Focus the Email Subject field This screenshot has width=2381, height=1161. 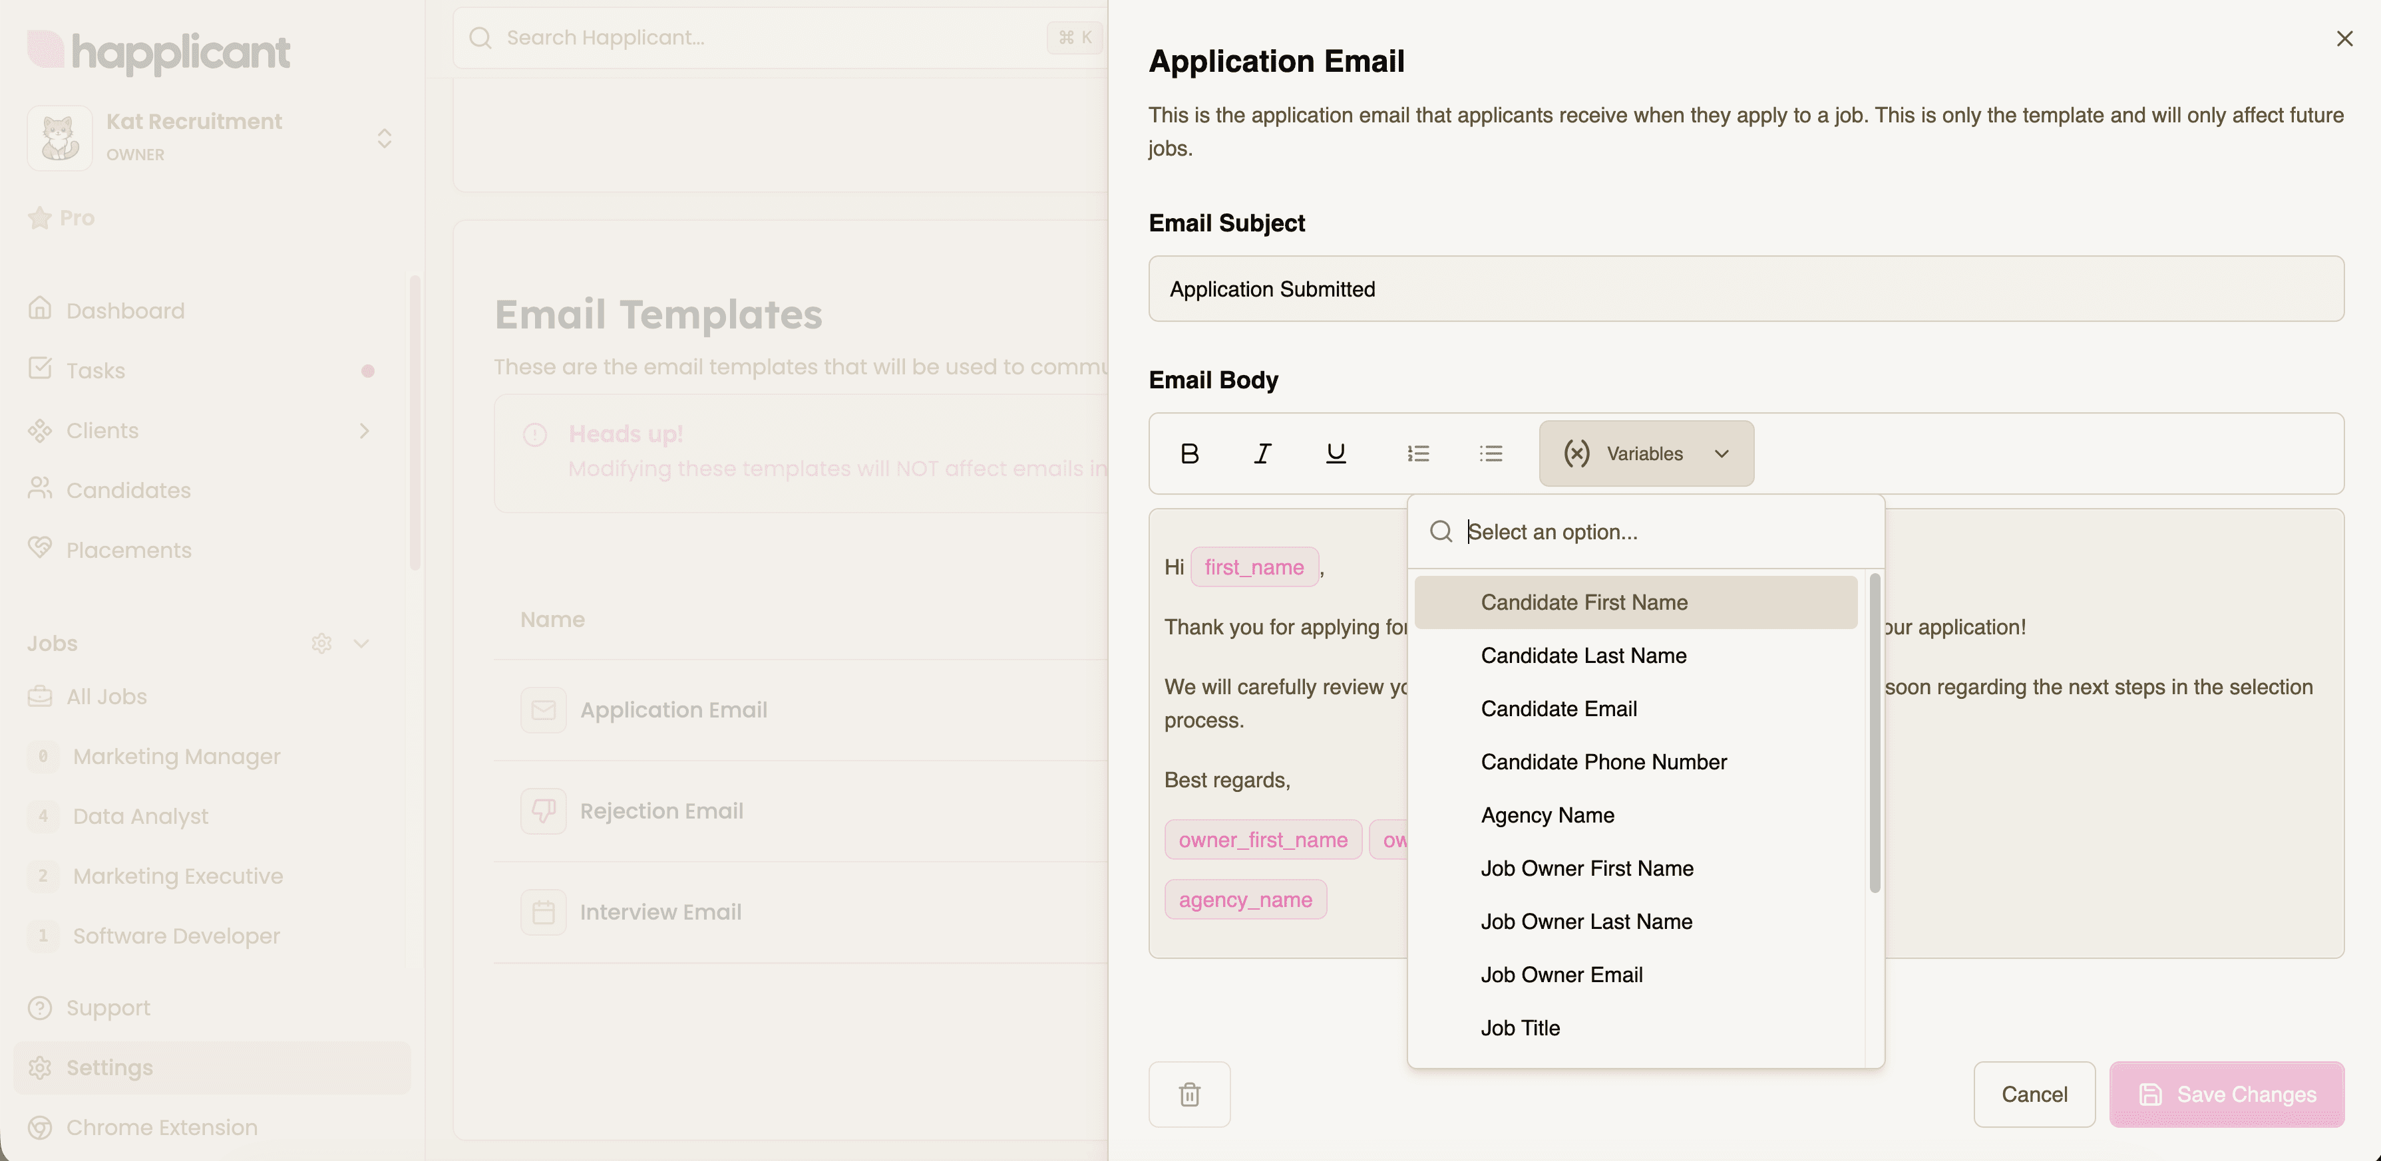point(1745,289)
